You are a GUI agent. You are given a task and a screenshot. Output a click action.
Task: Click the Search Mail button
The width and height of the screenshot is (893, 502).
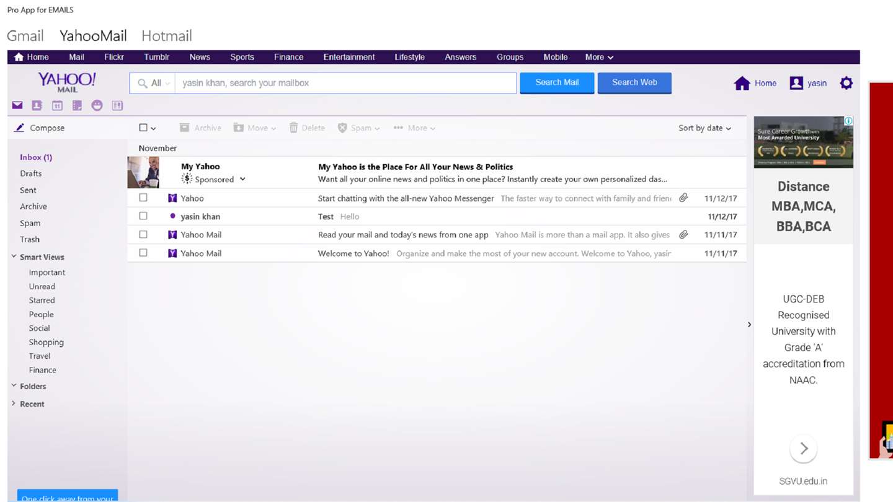557,82
